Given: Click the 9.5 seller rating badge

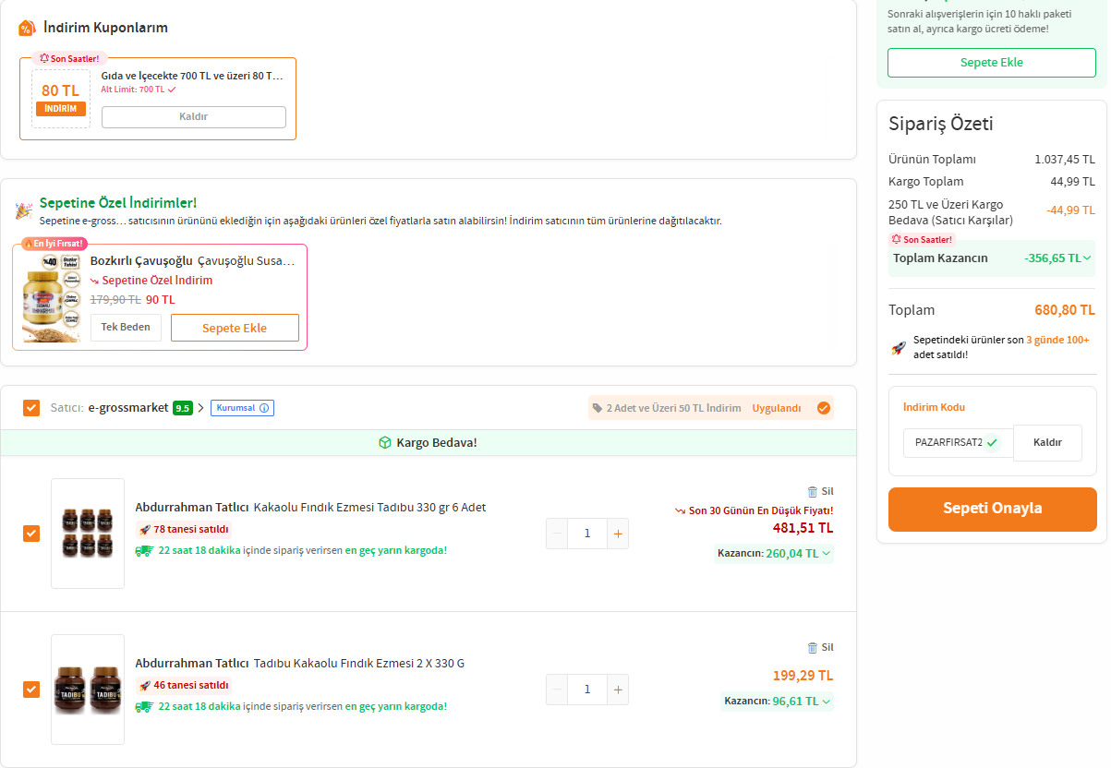Looking at the screenshot, I should [183, 408].
